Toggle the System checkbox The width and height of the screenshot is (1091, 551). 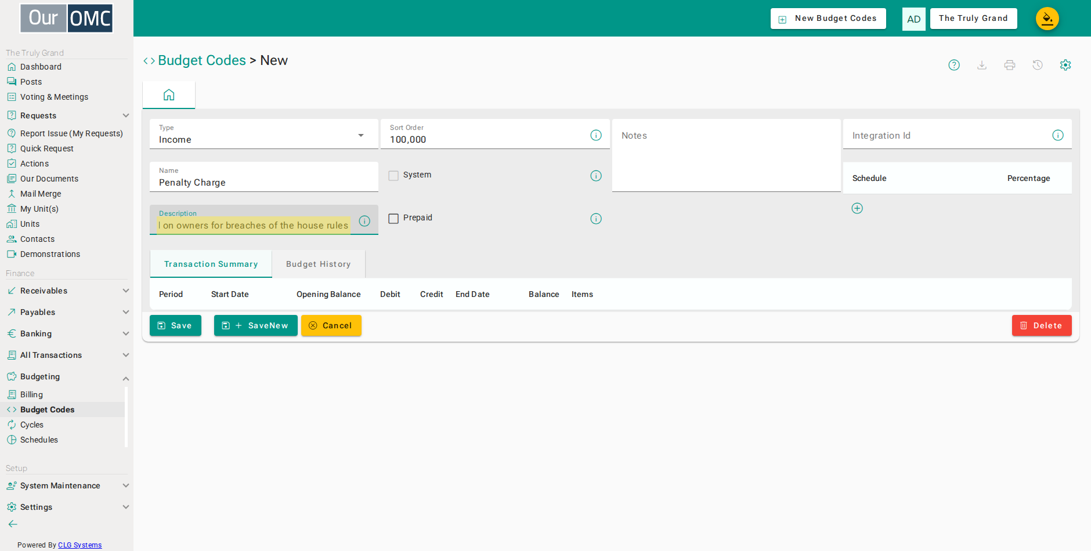pos(393,176)
